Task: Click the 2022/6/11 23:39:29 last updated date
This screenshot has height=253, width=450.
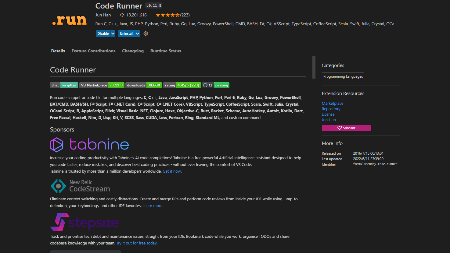Action: [x=368, y=159]
